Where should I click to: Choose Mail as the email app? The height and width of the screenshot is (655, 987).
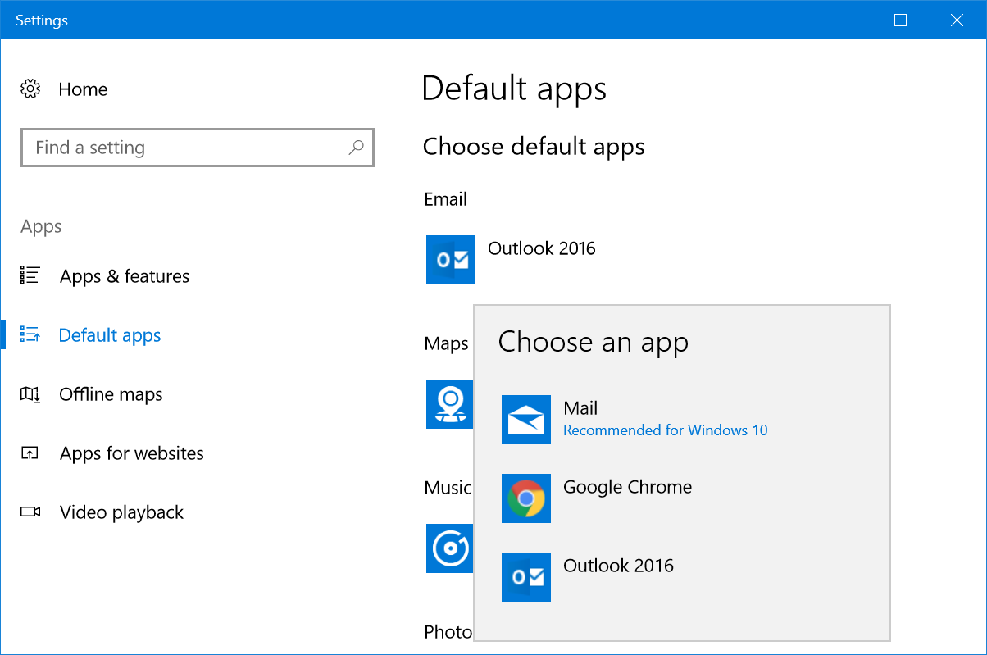pos(580,408)
